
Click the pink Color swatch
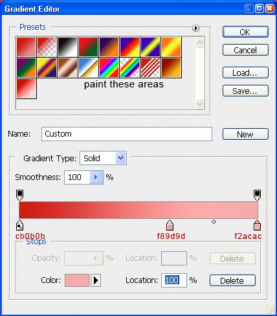coord(77,280)
